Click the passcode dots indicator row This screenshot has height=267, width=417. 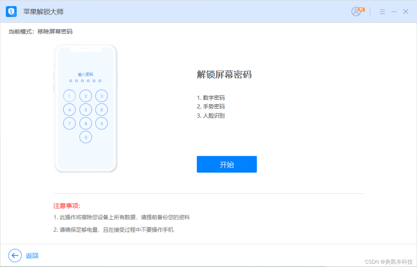click(85, 81)
